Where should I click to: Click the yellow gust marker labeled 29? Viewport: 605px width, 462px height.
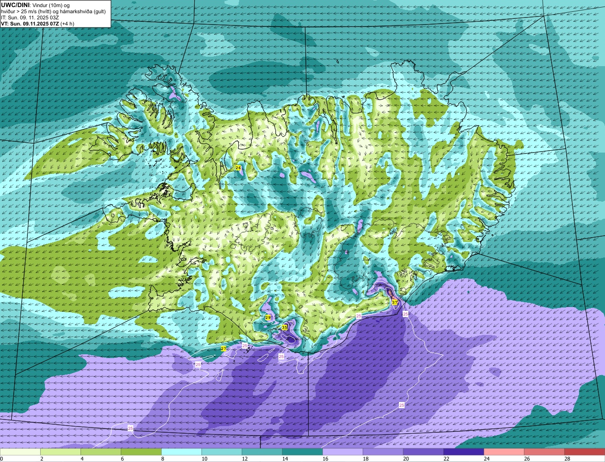coord(268,317)
